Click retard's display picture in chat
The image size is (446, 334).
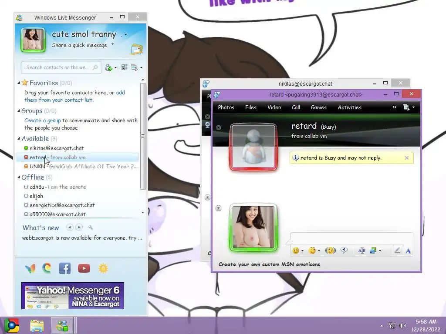coord(253,147)
